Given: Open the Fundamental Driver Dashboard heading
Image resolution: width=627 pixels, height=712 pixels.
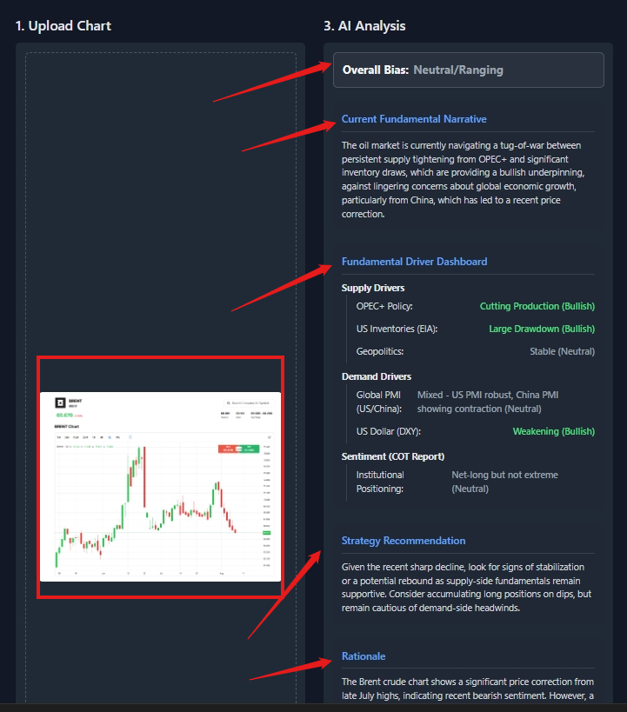Looking at the screenshot, I should 414,262.
